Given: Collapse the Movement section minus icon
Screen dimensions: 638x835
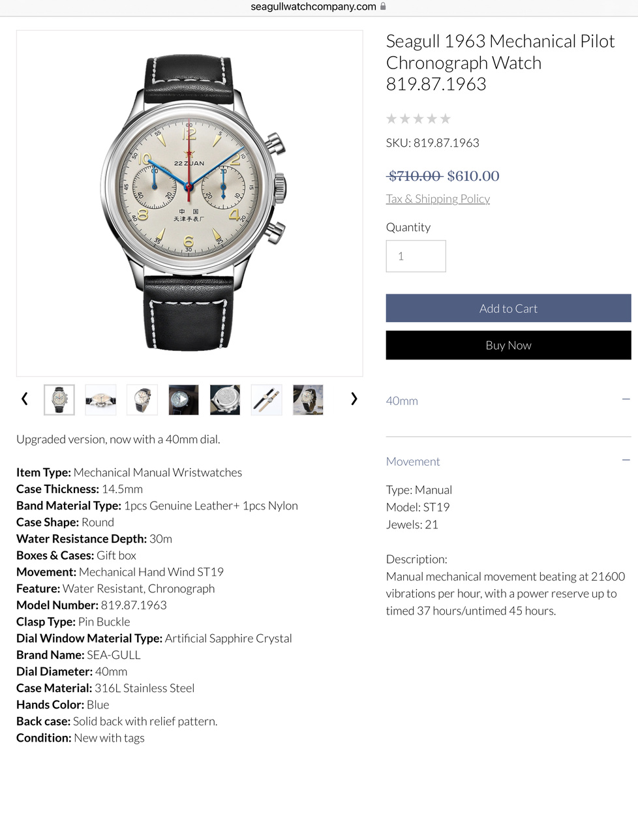Looking at the screenshot, I should [x=626, y=460].
